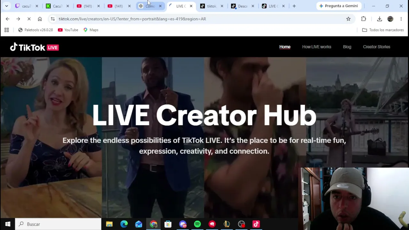View site information in the address bar

(53, 19)
